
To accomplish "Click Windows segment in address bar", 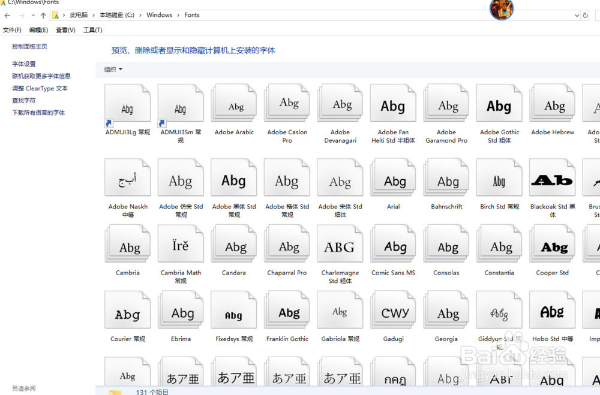I will pos(159,15).
